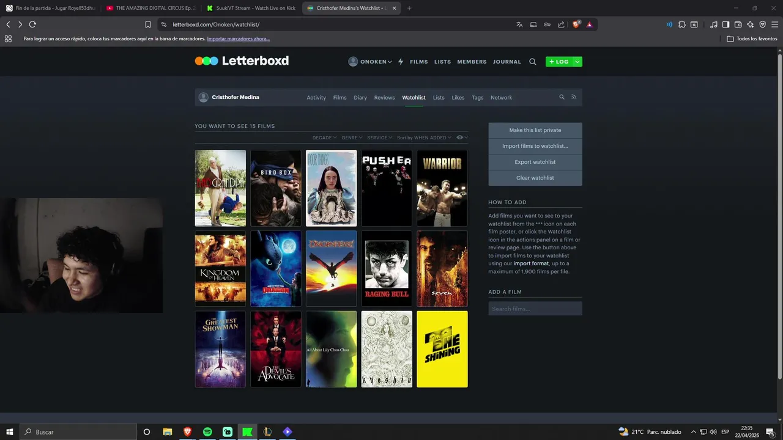Click the Search films input field

pos(535,309)
